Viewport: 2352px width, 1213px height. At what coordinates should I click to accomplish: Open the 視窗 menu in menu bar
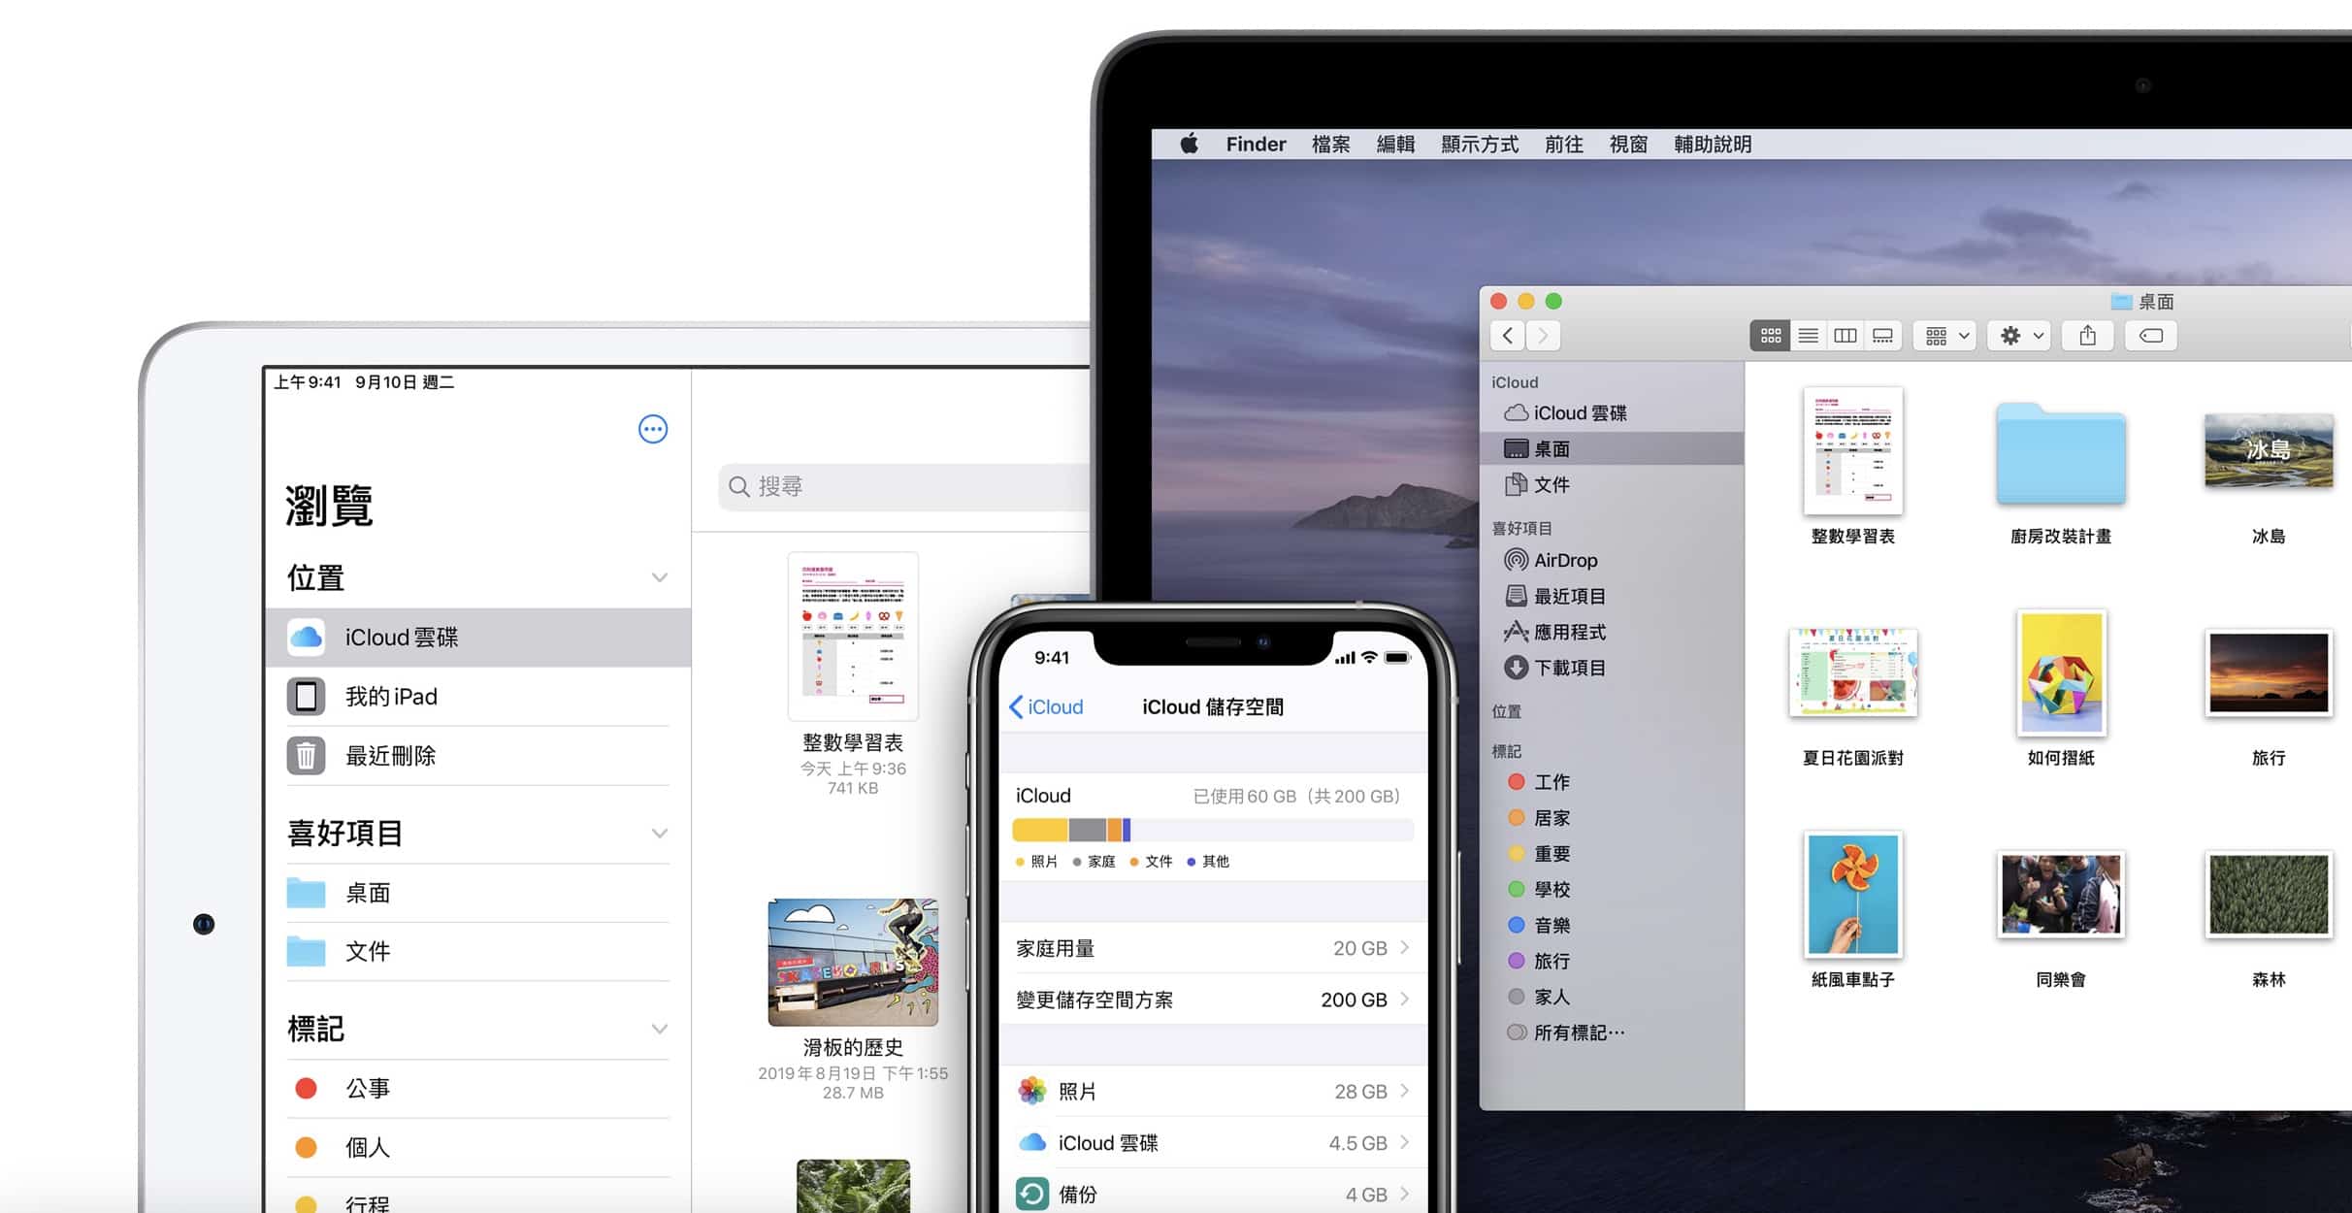1628,144
